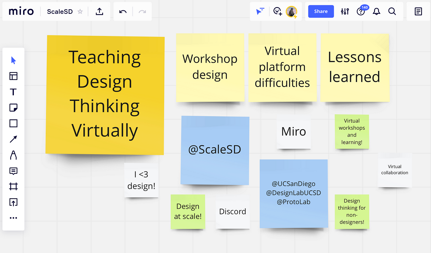Open the help icon with 140 badge
The image size is (431, 253).
point(361,11)
